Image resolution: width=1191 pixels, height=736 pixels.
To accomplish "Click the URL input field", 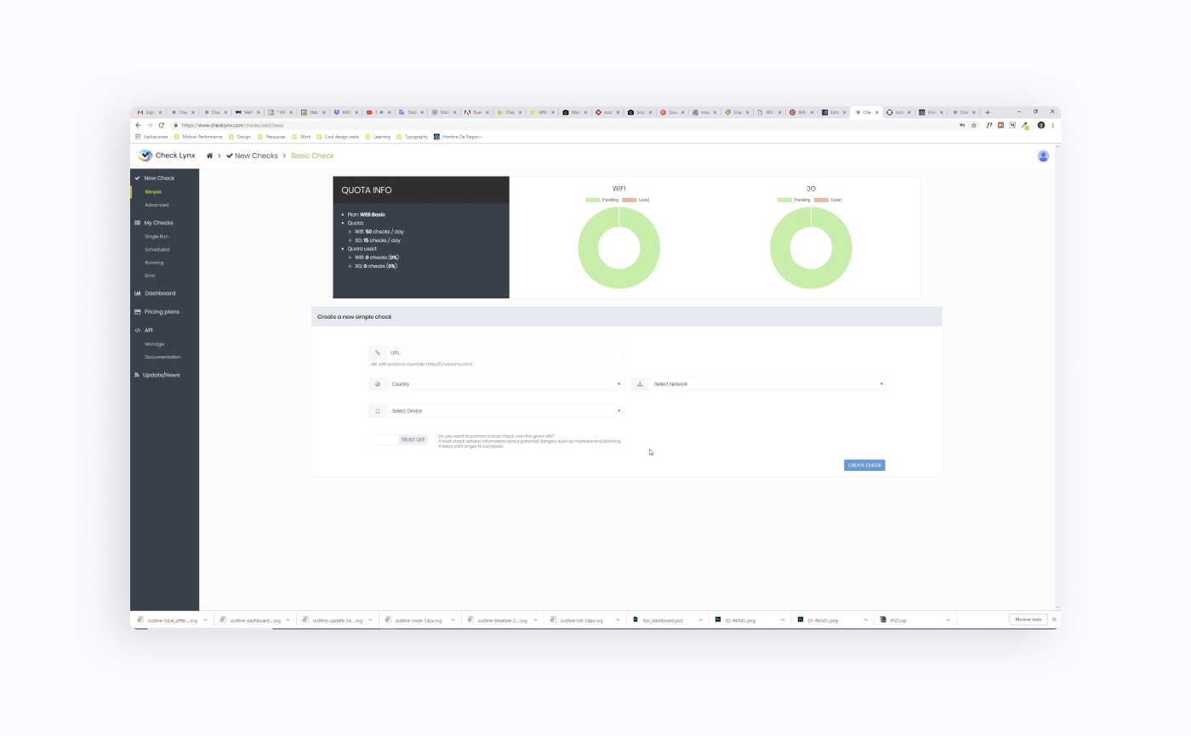I will point(504,353).
